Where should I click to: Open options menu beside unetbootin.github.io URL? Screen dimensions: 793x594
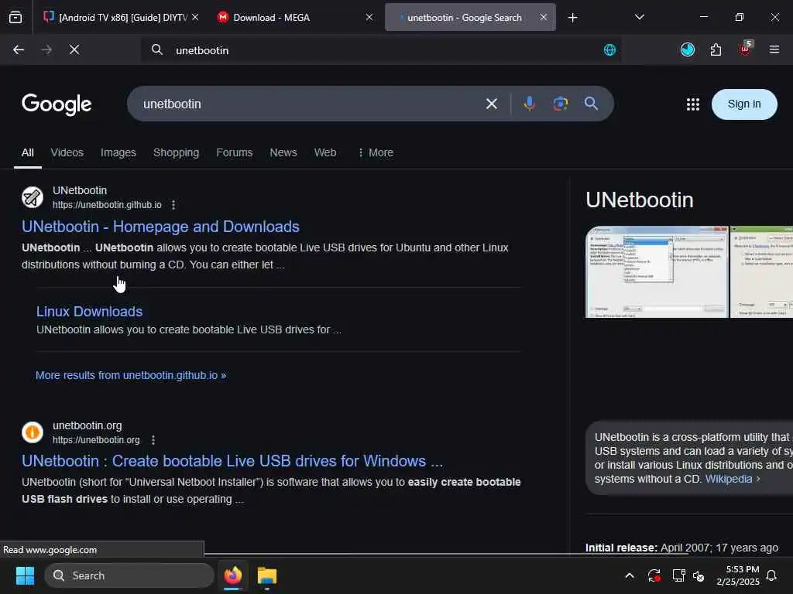(x=173, y=204)
